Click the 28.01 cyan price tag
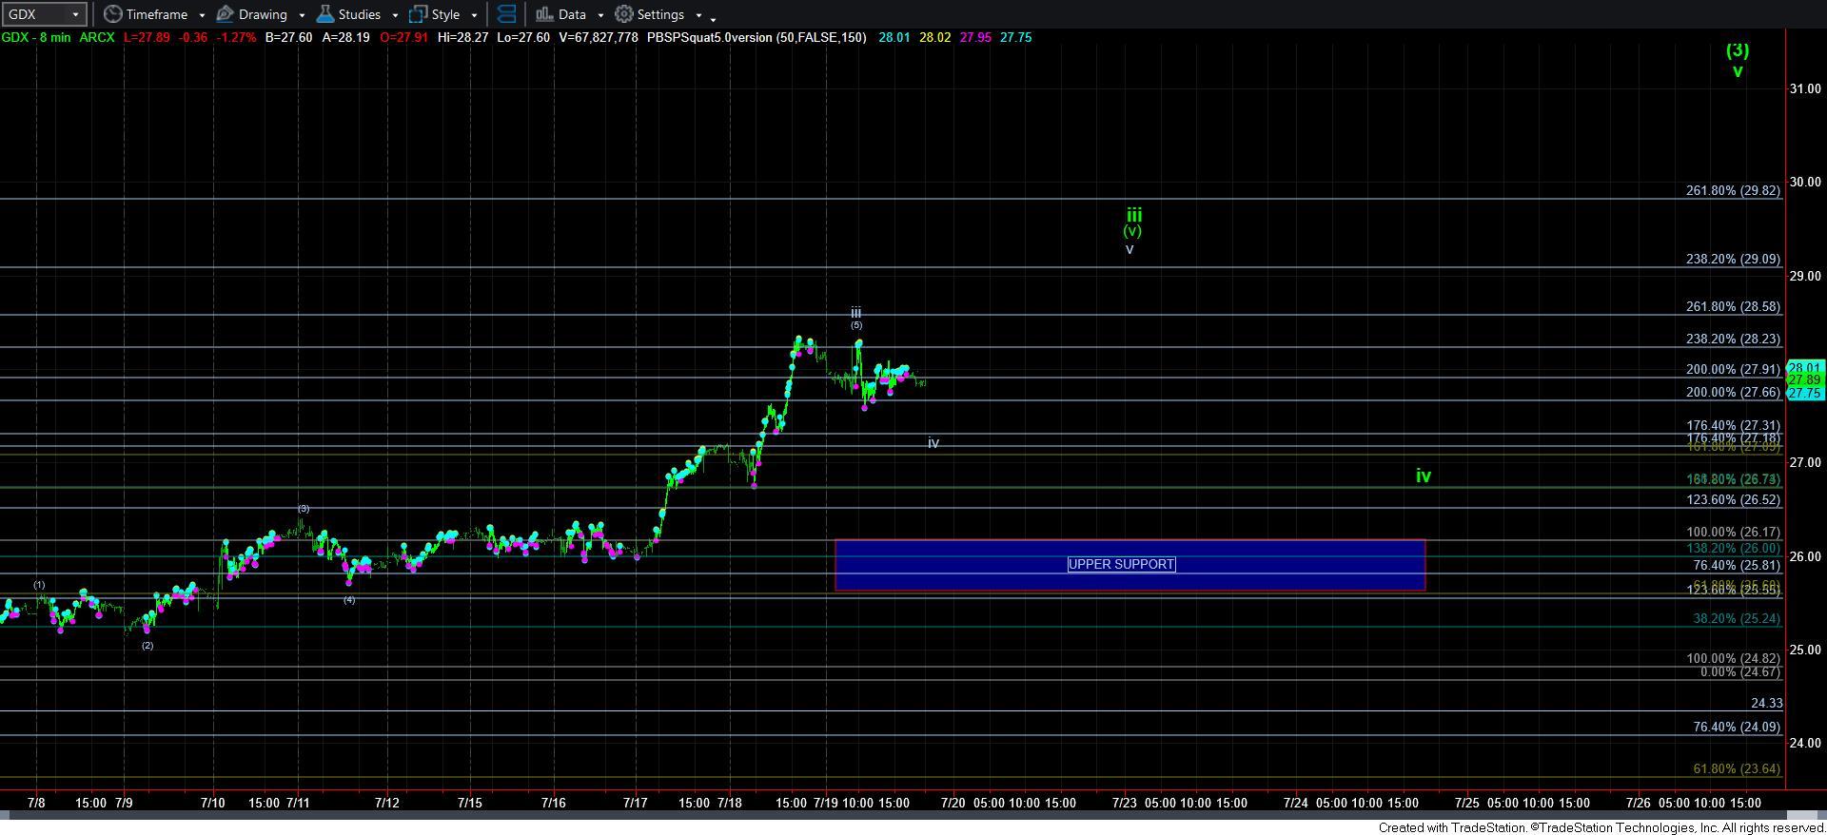The width and height of the screenshot is (1827, 835). 1805,367
